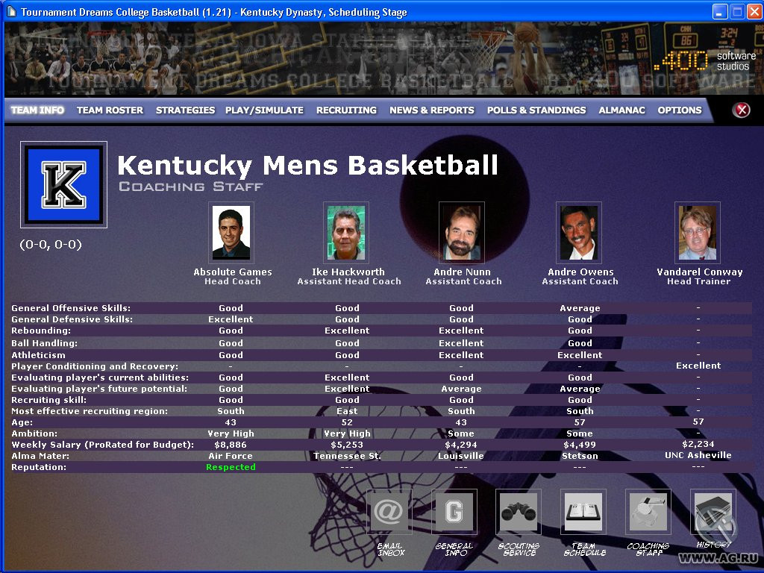
Task: Click the $4,499 weekly salary value
Action: (x=580, y=445)
